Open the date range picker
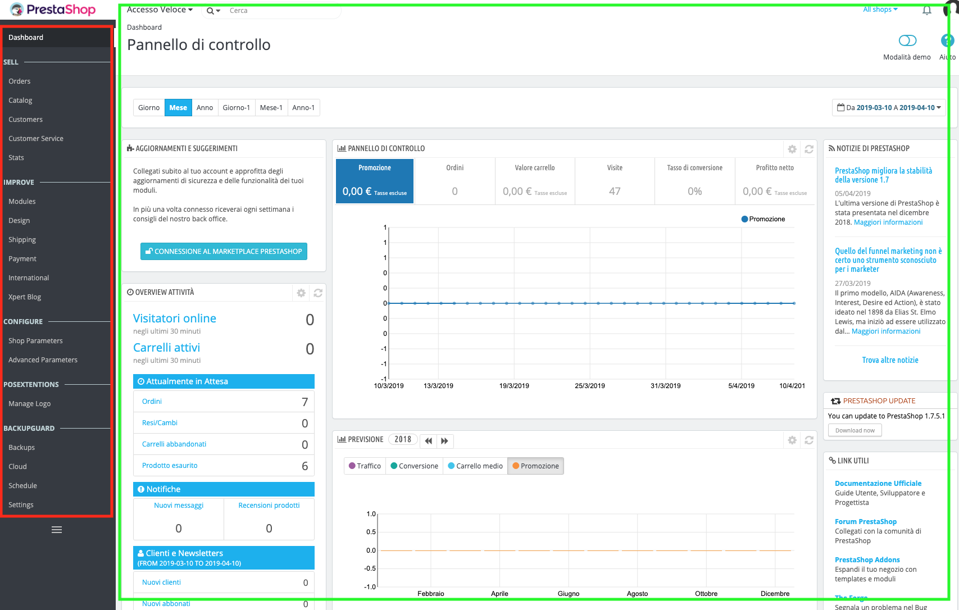 coord(889,107)
